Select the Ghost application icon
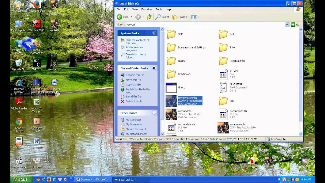The width and height of the screenshot is (325, 183). tap(171, 88)
